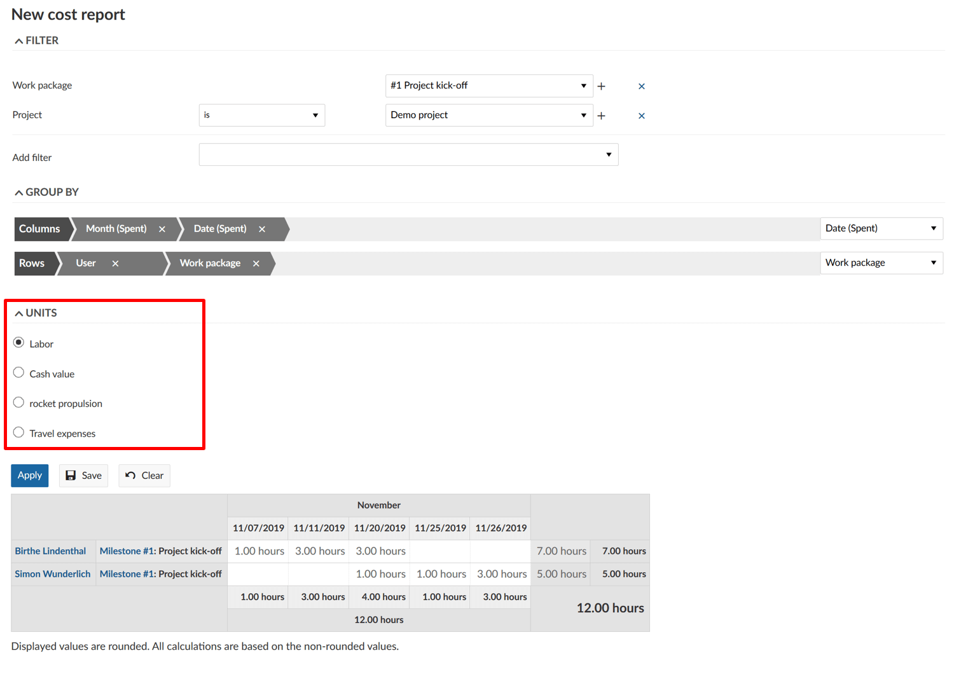Viewport: 954px width, 679px height.
Task: Open the Columns group-by Date (Spent) selector
Action: click(881, 228)
